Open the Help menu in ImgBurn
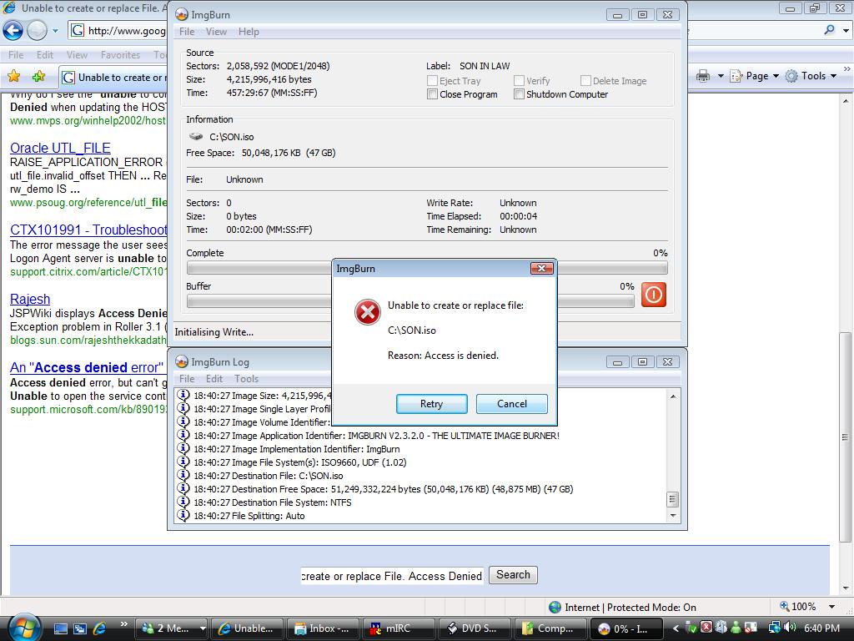Screen dimensions: 854x641 249,32
